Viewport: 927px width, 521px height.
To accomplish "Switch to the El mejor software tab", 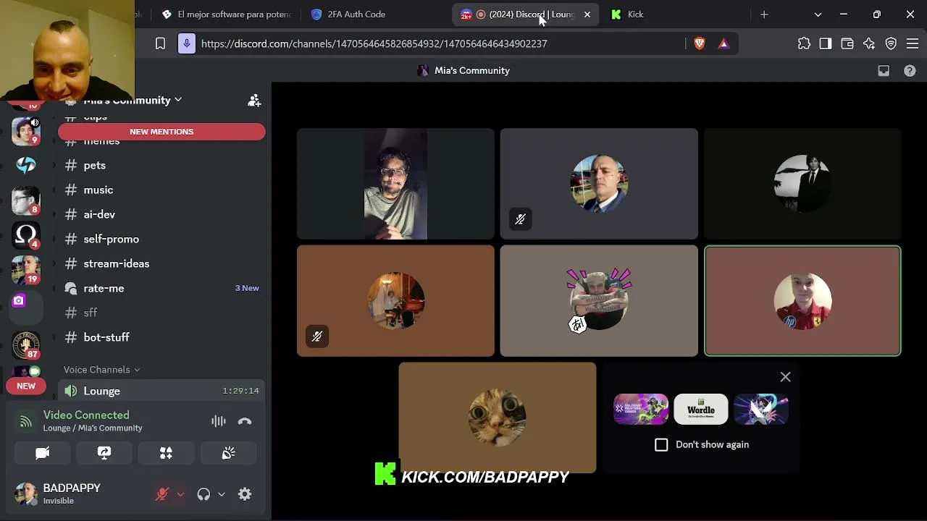I will (227, 14).
